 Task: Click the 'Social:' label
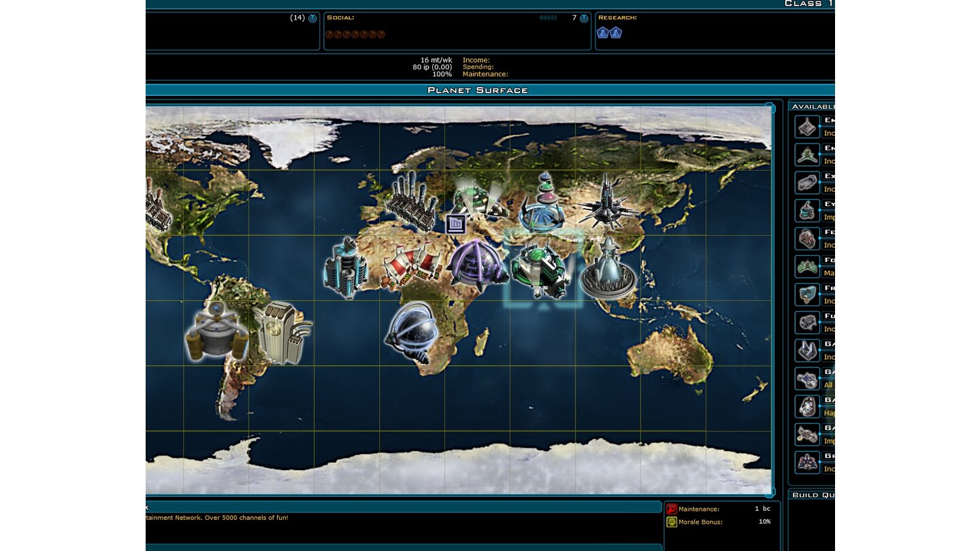(340, 18)
